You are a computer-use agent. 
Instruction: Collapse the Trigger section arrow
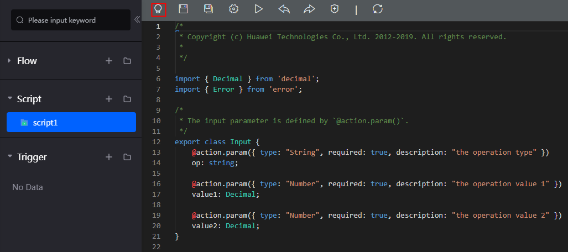point(10,156)
